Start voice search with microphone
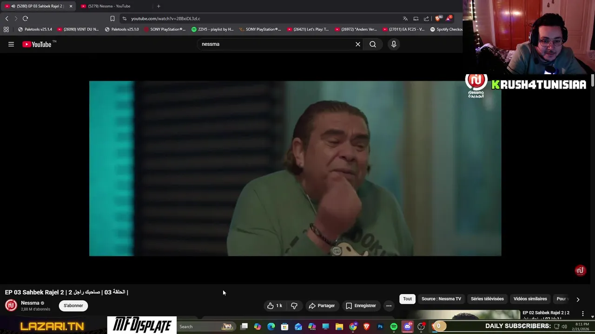595x334 pixels. pyautogui.click(x=394, y=44)
